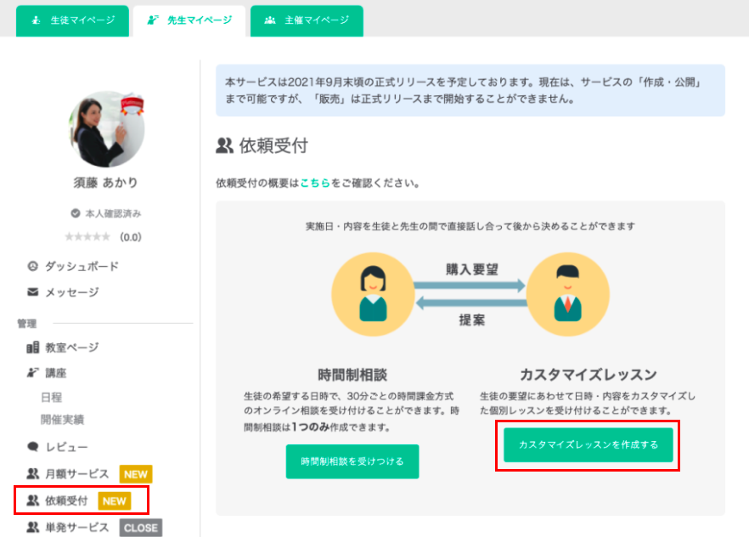Click the 提案 arrow label

point(471,320)
